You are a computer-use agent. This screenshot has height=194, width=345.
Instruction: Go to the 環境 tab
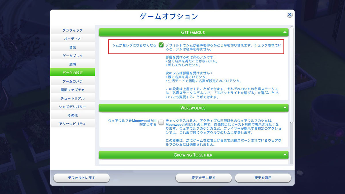tap(72, 64)
